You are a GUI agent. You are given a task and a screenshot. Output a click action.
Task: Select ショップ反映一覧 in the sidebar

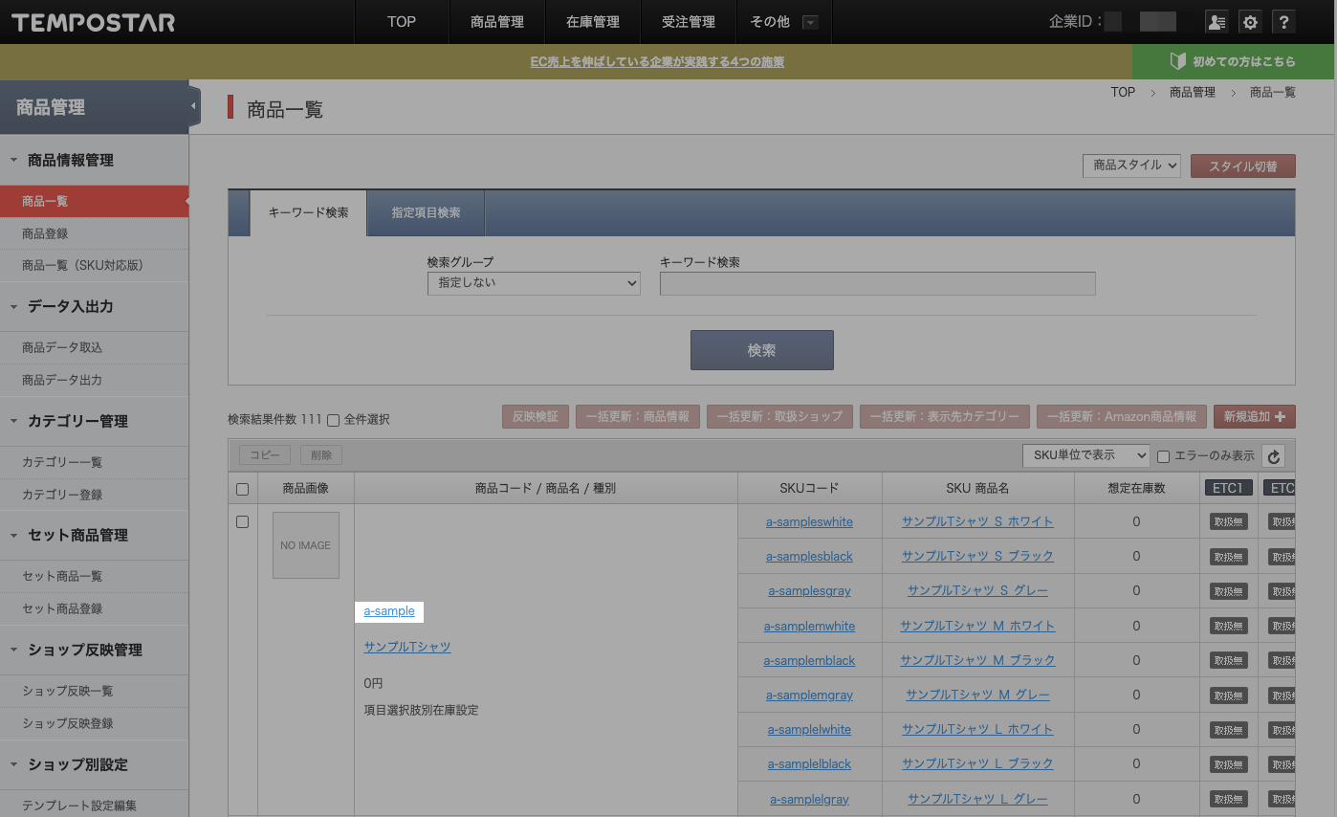[94, 691]
